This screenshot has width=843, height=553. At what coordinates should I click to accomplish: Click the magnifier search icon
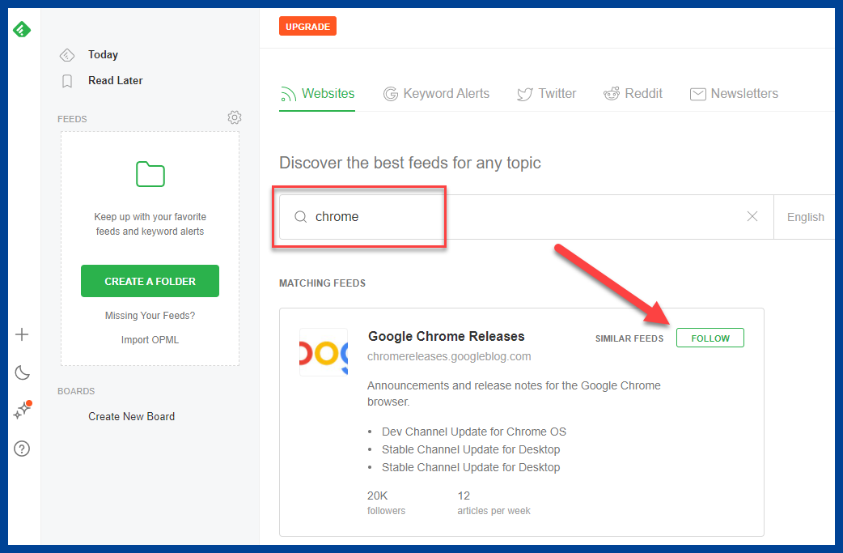300,217
